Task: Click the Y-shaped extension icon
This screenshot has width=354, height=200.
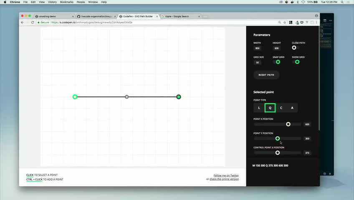Action: pyautogui.click(x=307, y=22)
